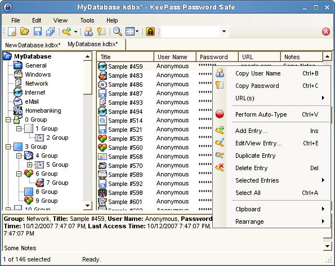
Task: Expand the 5 Group tree node
Action: coord(29,165)
